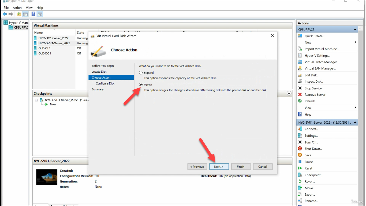The image size is (366, 206).
Task: Open the Action menu
Action: point(17,8)
